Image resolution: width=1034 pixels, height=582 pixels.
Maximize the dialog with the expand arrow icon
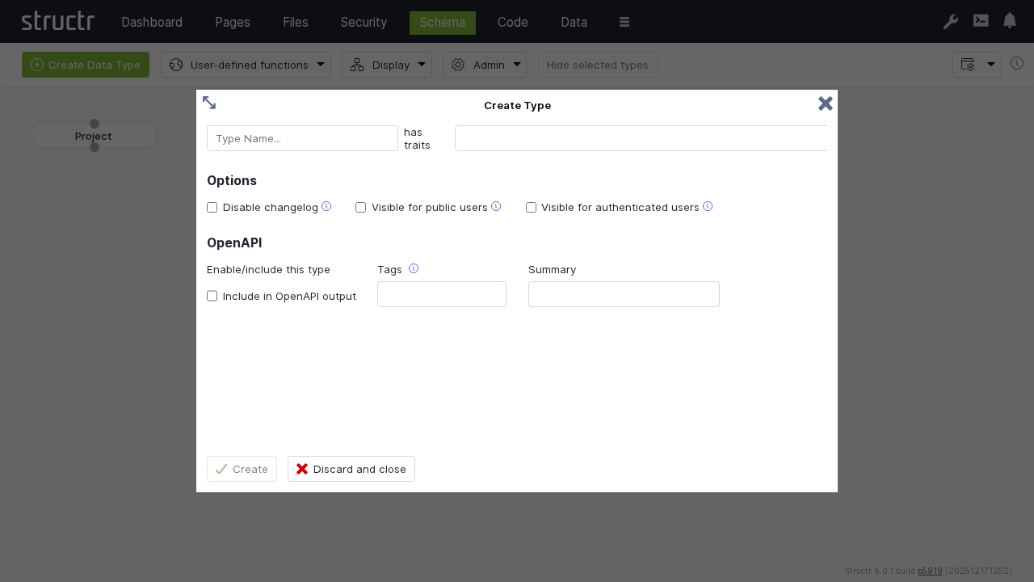tap(209, 103)
